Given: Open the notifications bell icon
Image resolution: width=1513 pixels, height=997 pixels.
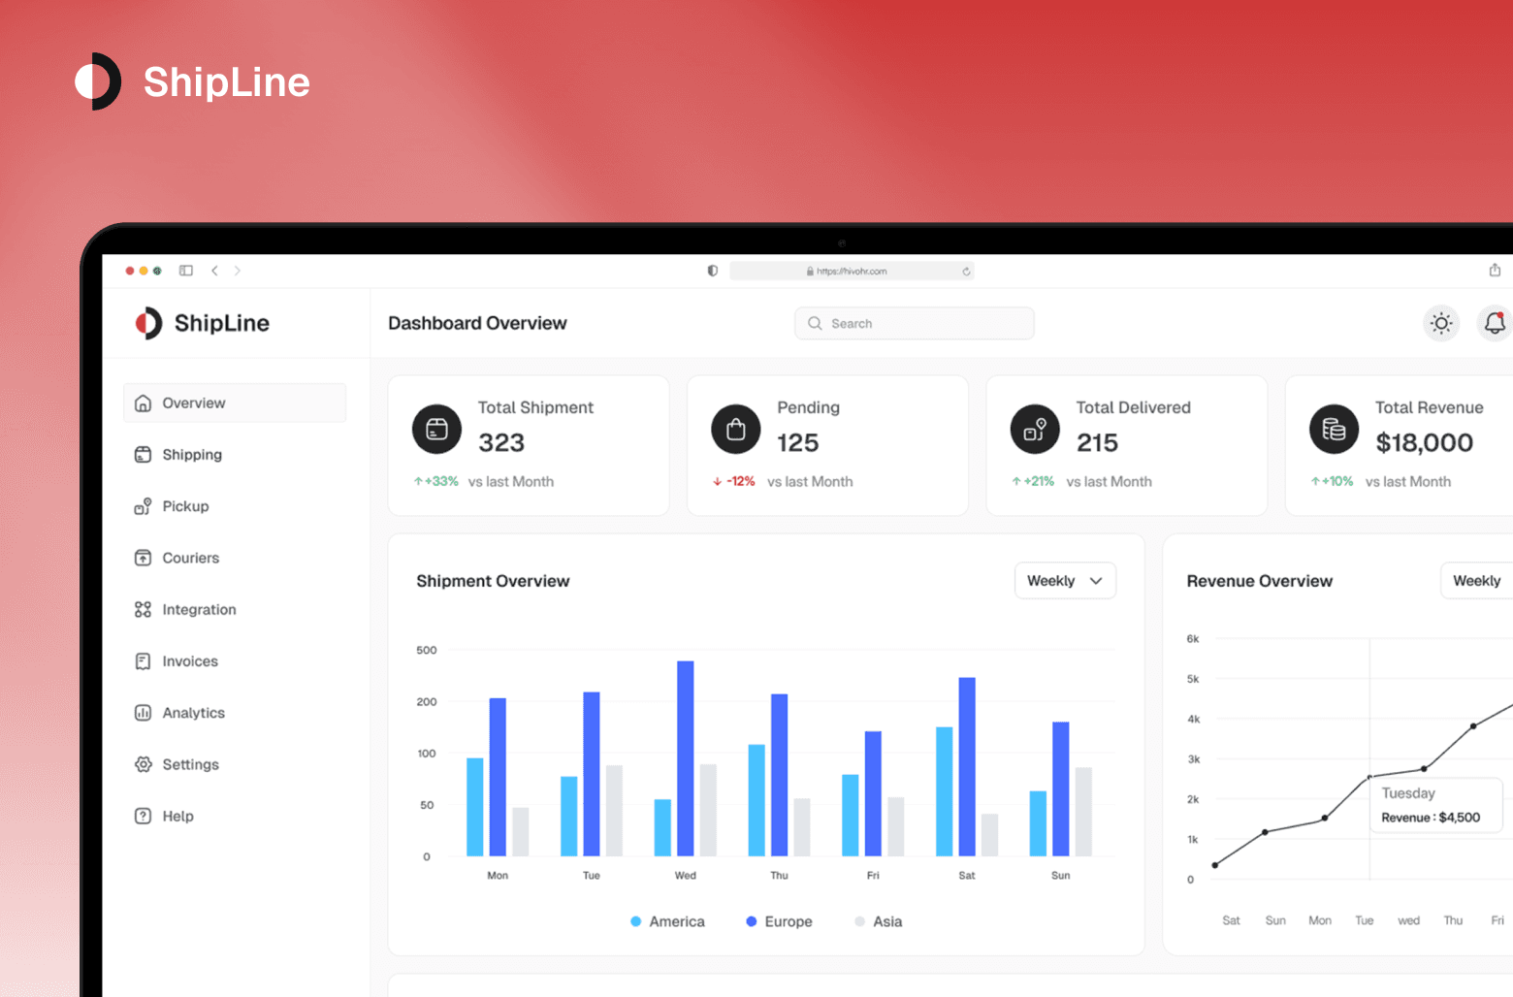Looking at the screenshot, I should click(x=1493, y=323).
